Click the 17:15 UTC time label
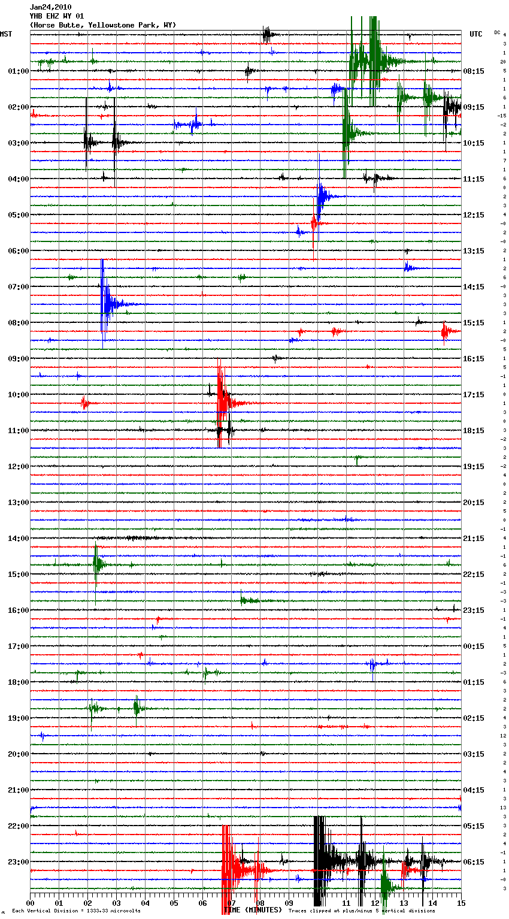Screen dimensions: 509x919 pyautogui.click(x=474, y=395)
